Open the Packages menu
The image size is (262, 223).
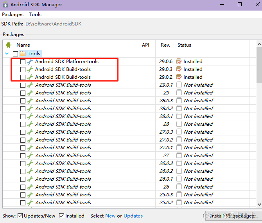[x=13, y=15]
